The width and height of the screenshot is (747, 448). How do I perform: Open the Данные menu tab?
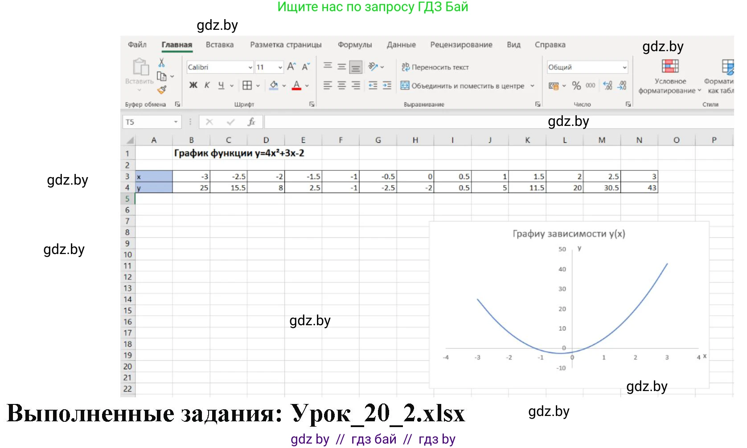tap(401, 44)
